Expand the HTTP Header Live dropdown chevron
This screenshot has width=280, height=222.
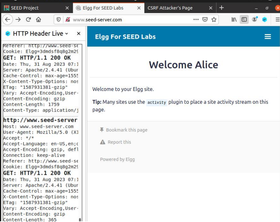click(66, 33)
